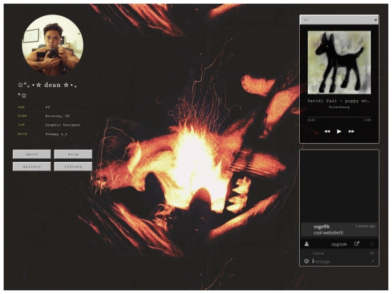392x294 pixels.
Task: Toggle the circle status icon in the chatbox
Action: [x=372, y=244]
